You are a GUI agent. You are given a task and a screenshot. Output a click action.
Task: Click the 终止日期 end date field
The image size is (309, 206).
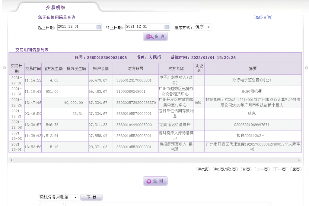144,27
